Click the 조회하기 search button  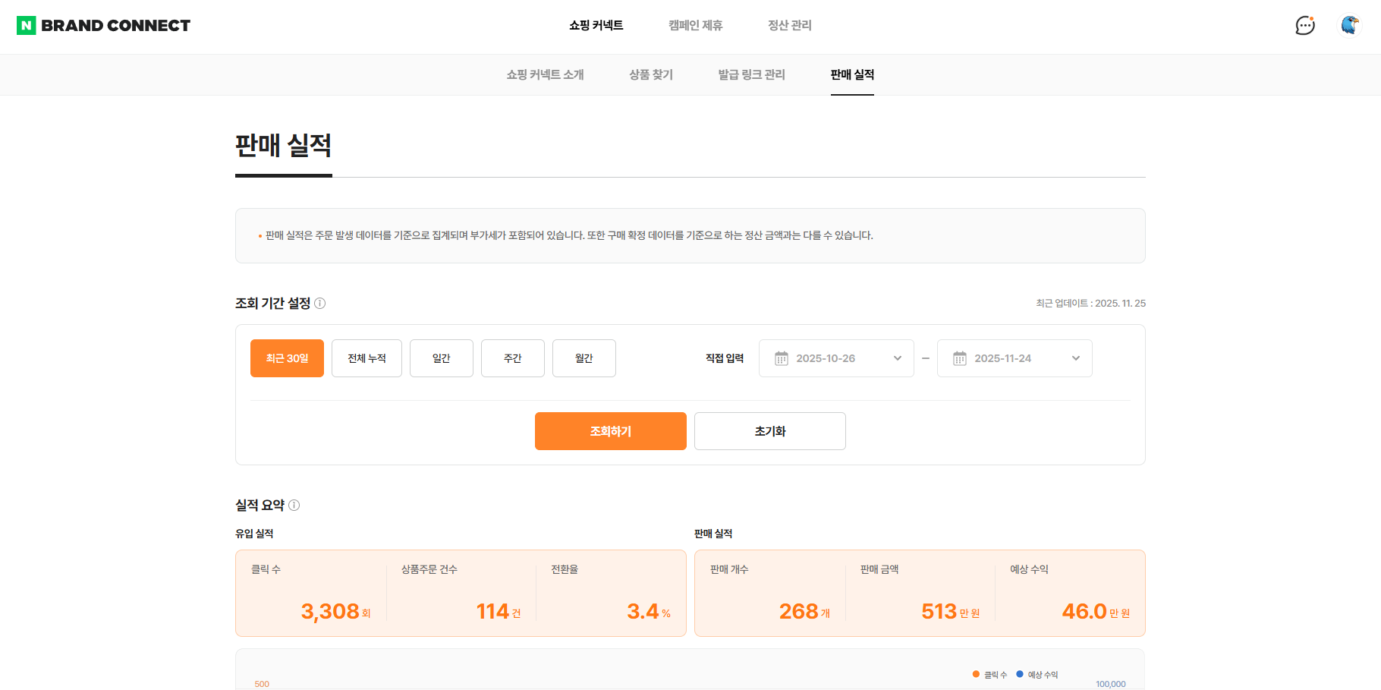[610, 431]
